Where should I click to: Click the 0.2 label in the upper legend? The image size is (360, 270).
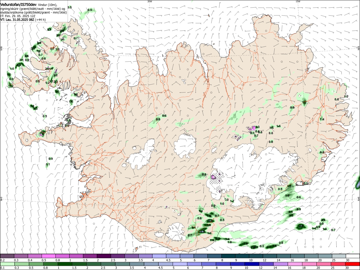pyautogui.click(x=3, y=260)
